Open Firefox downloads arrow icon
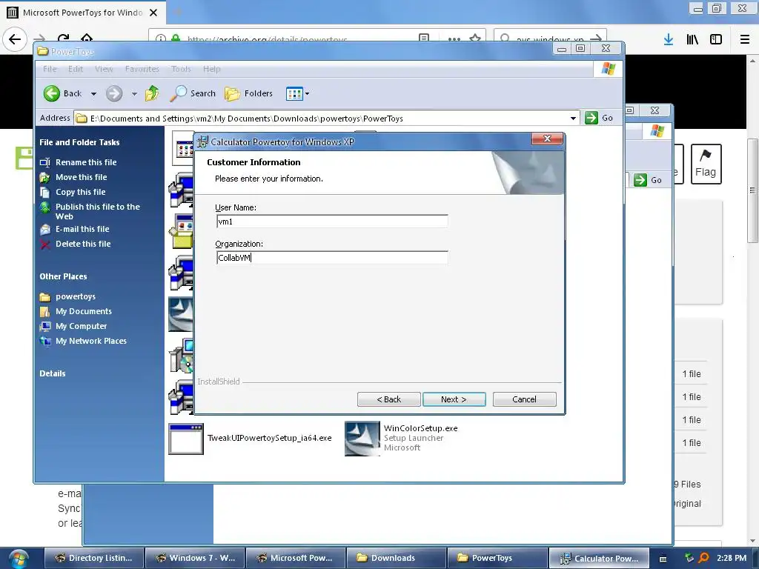759x569 pixels. (669, 40)
